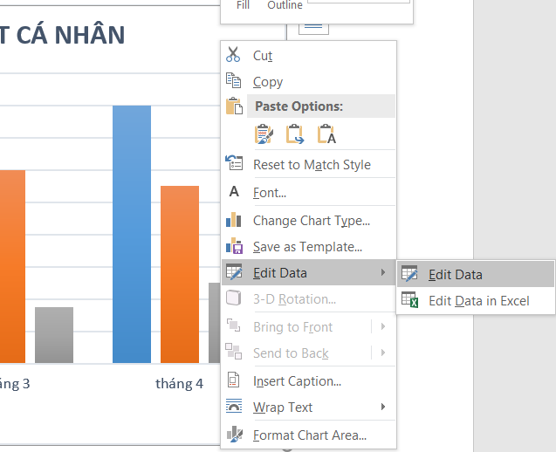Choose Format Chart Area...

(x=308, y=435)
